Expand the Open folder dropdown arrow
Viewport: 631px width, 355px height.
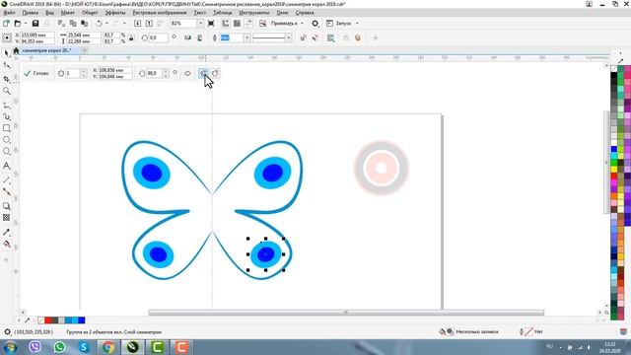click(26, 24)
